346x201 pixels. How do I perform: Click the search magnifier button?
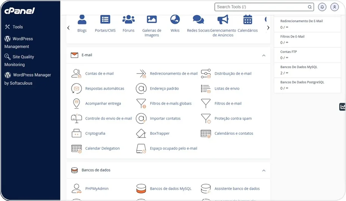coord(310,7)
